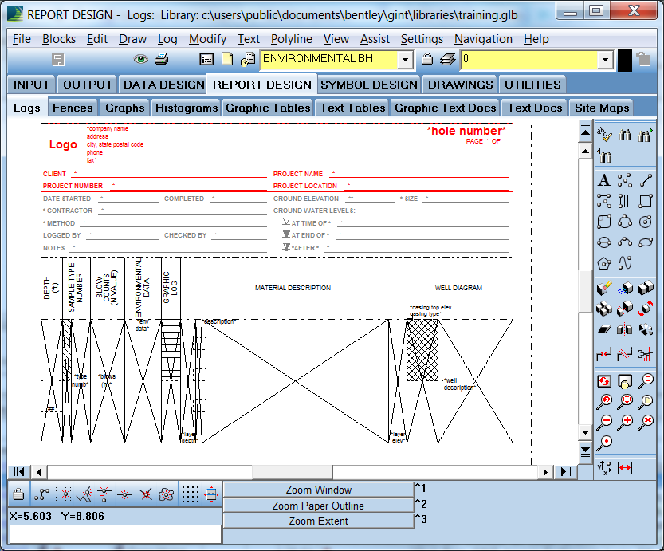
Task: Select the Text drawing tool (letter A)
Action: (604, 180)
